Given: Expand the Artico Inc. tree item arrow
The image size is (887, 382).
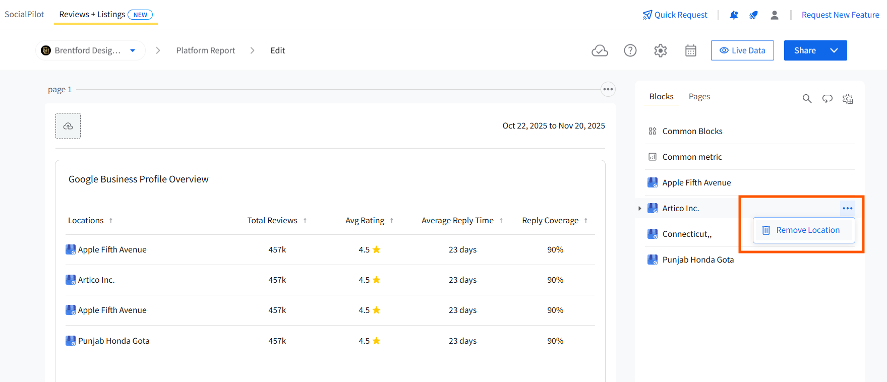Looking at the screenshot, I should (640, 208).
